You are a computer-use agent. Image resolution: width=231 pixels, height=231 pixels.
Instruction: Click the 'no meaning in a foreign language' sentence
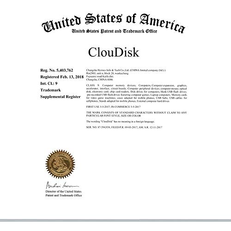coord(121,122)
